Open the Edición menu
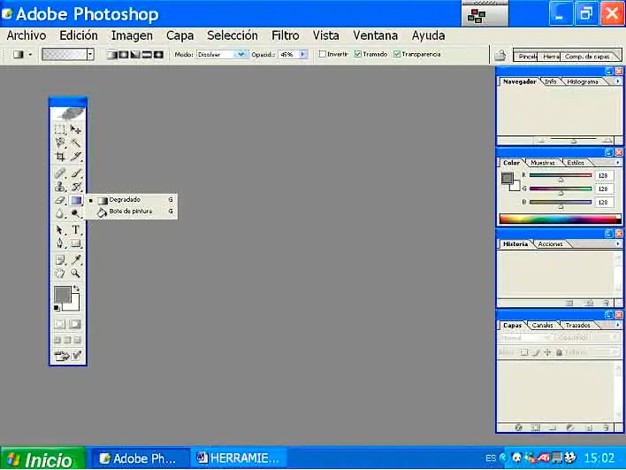Screen dimensions: 626x470 click(x=79, y=35)
